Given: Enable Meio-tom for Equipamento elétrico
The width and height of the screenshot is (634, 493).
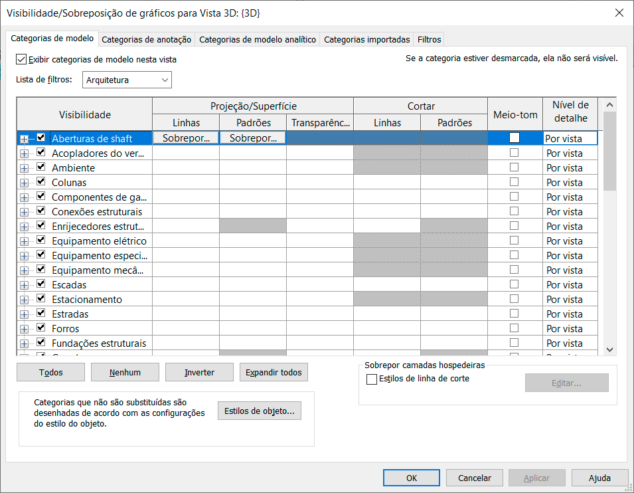Looking at the screenshot, I should coord(514,241).
